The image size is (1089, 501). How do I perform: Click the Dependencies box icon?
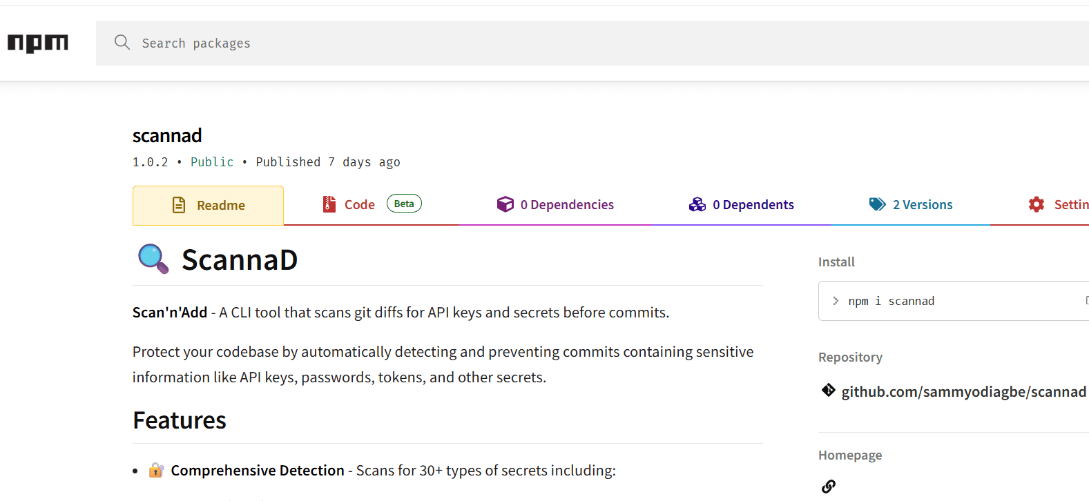505,204
